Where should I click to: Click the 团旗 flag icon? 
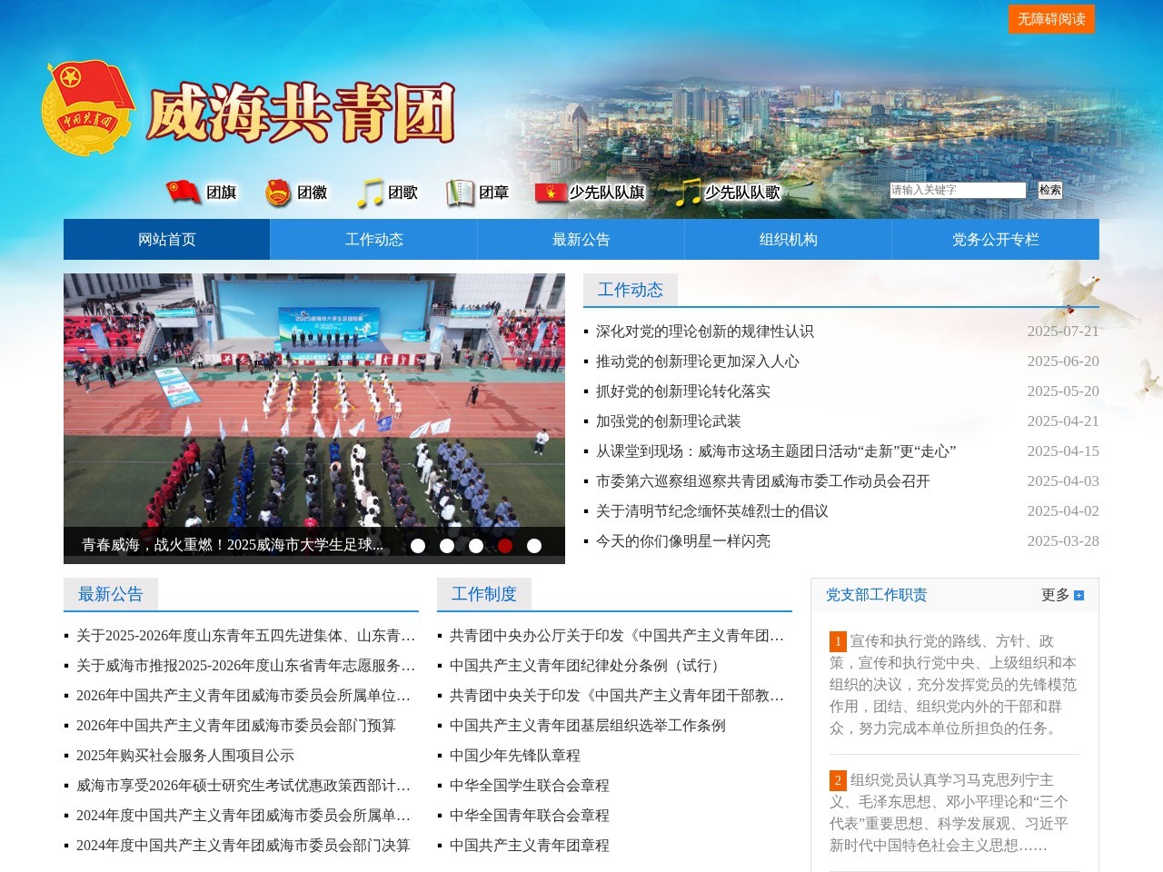tap(184, 192)
